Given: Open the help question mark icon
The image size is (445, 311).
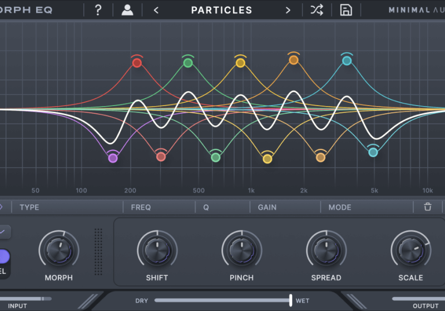Looking at the screenshot, I should click(x=98, y=10).
